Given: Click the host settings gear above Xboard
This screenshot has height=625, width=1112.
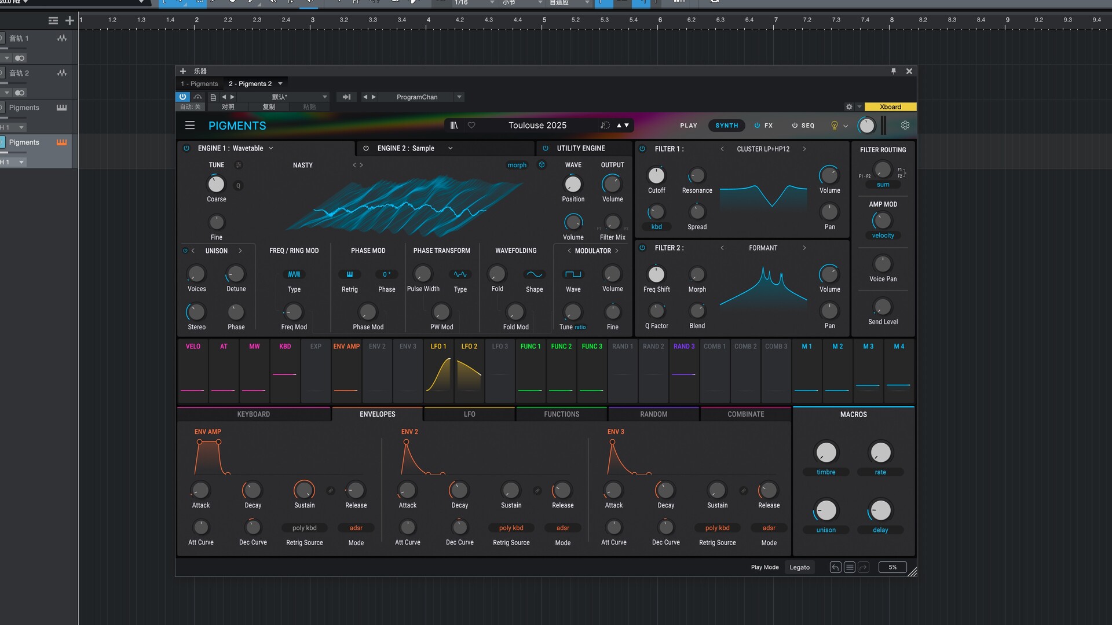Looking at the screenshot, I should (849, 106).
